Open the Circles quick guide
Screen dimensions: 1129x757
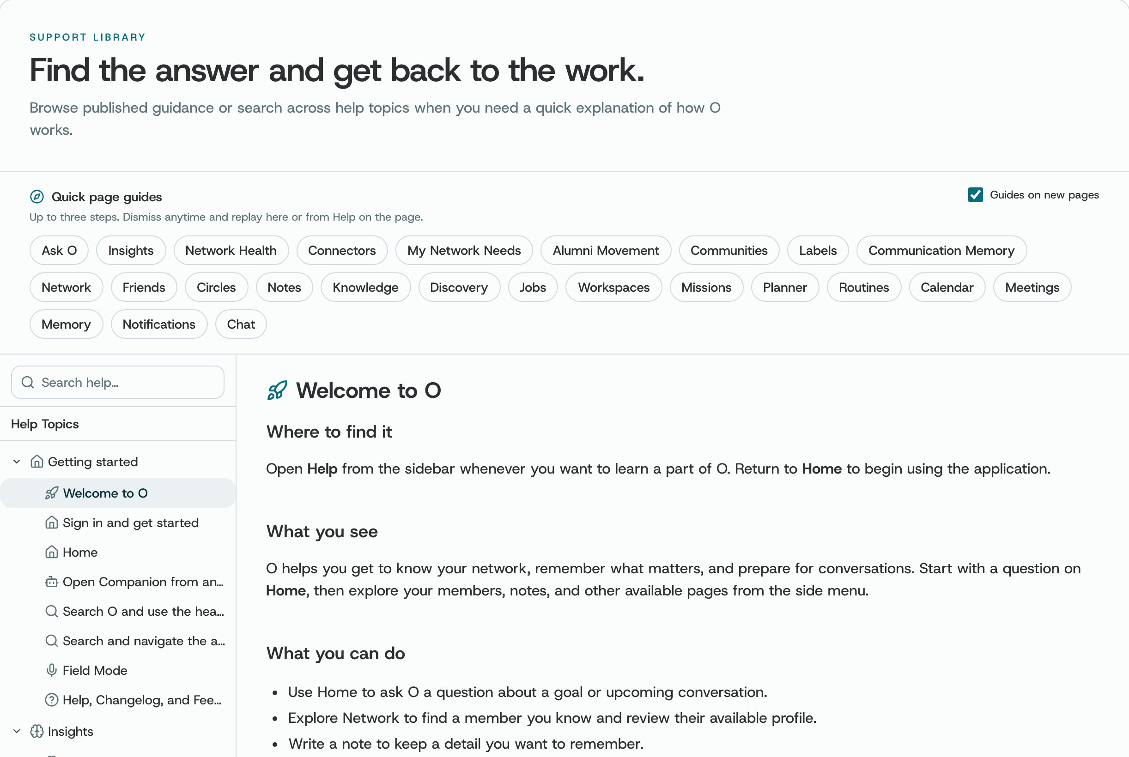[x=217, y=287]
